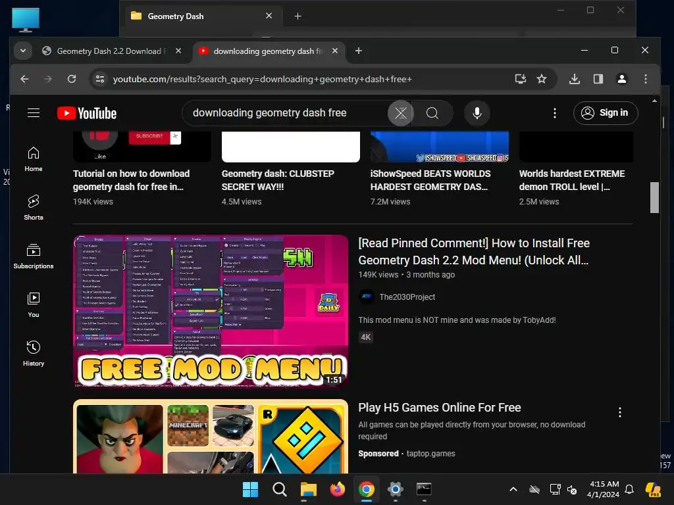Go to Home in YouTube sidebar

(x=34, y=159)
